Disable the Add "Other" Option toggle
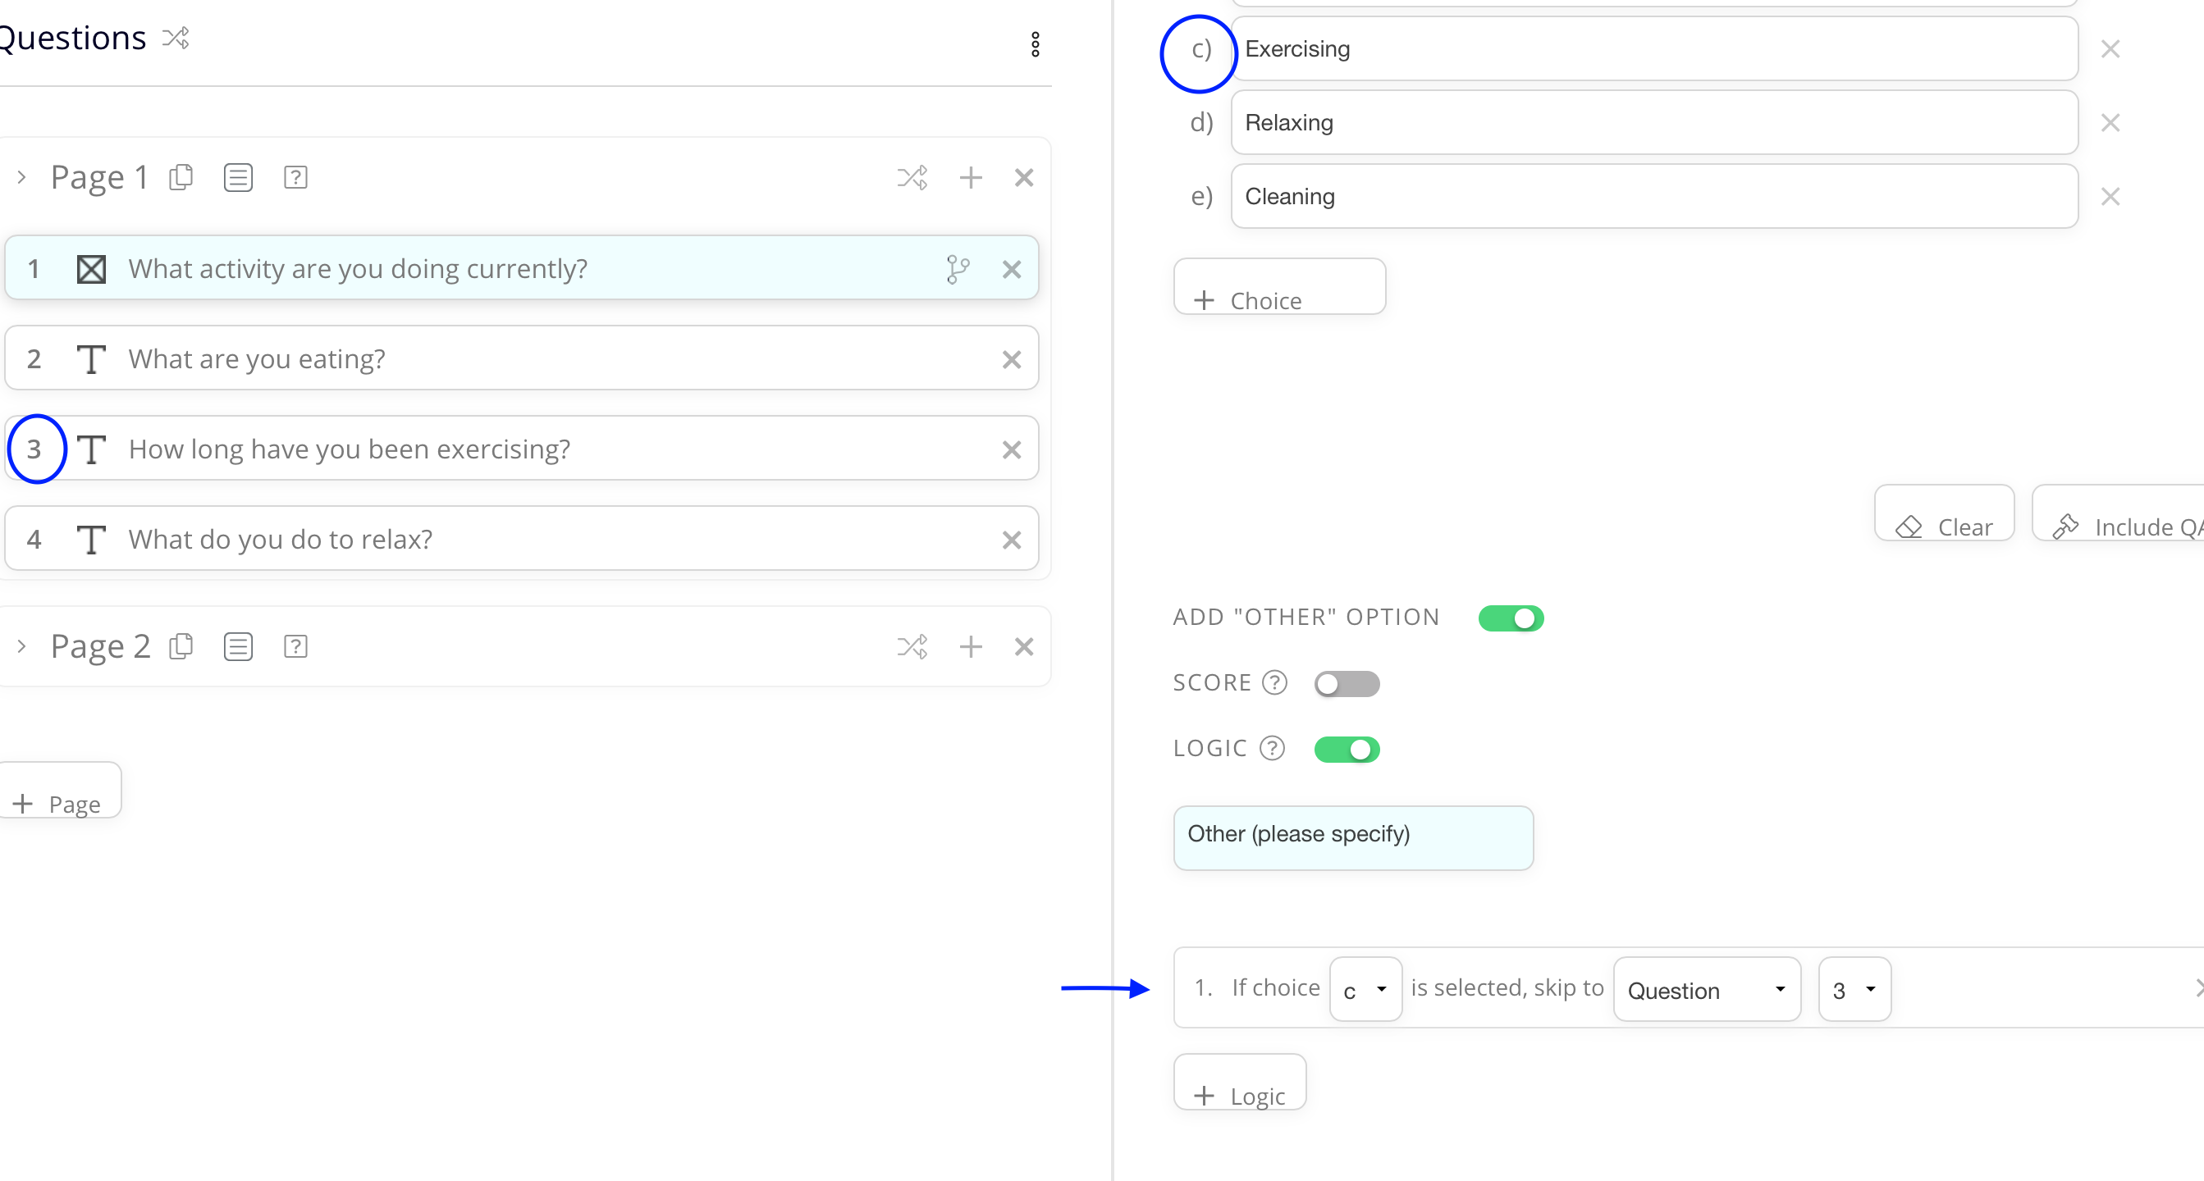The height and width of the screenshot is (1181, 2204). (x=1511, y=618)
